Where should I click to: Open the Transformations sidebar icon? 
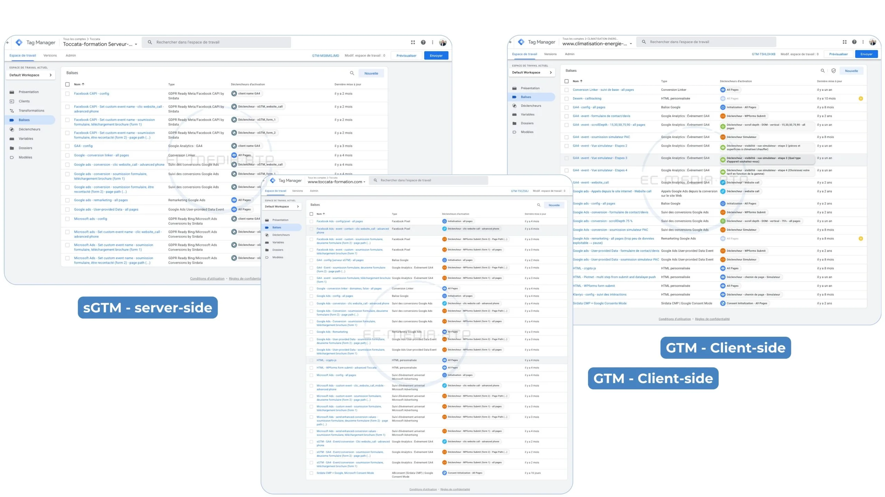(12, 111)
